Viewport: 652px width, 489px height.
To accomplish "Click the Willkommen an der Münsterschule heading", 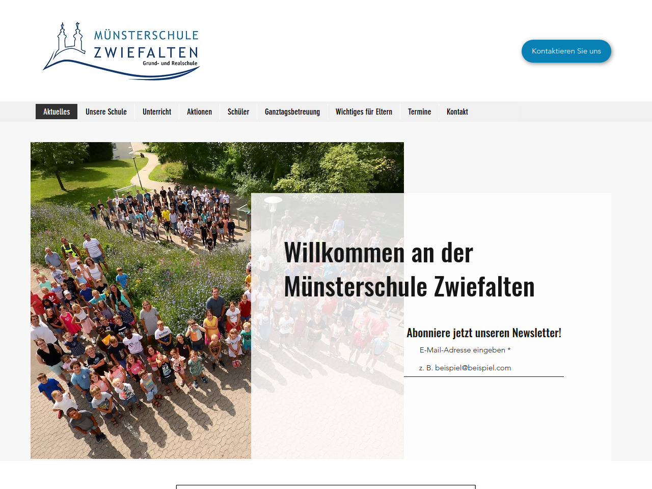I will (409, 269).
